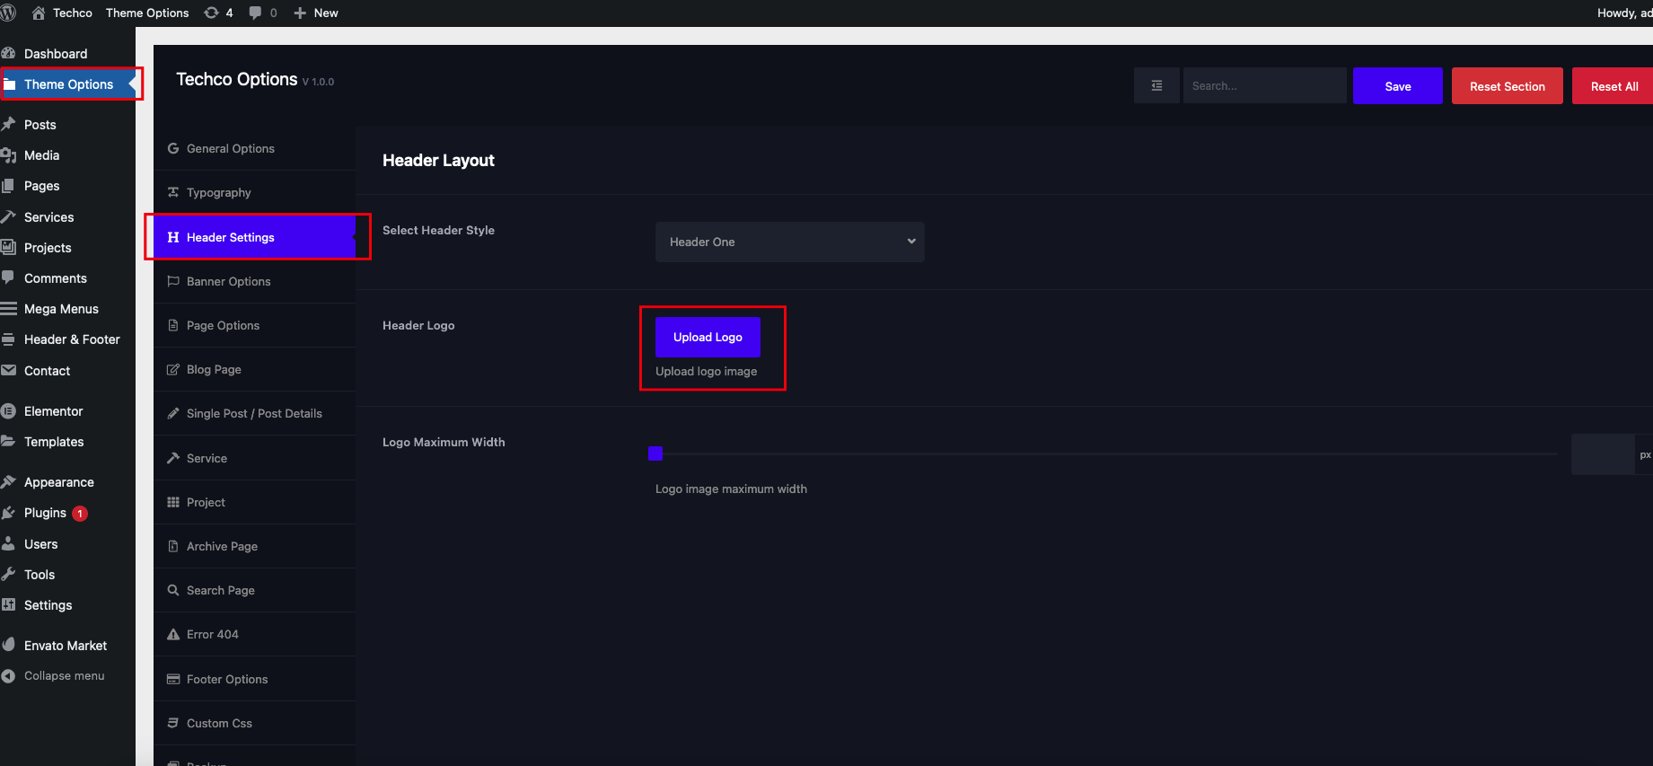1653x766 pixels.
Task: Open the Dashboard menu item
Action: (55, 54)
